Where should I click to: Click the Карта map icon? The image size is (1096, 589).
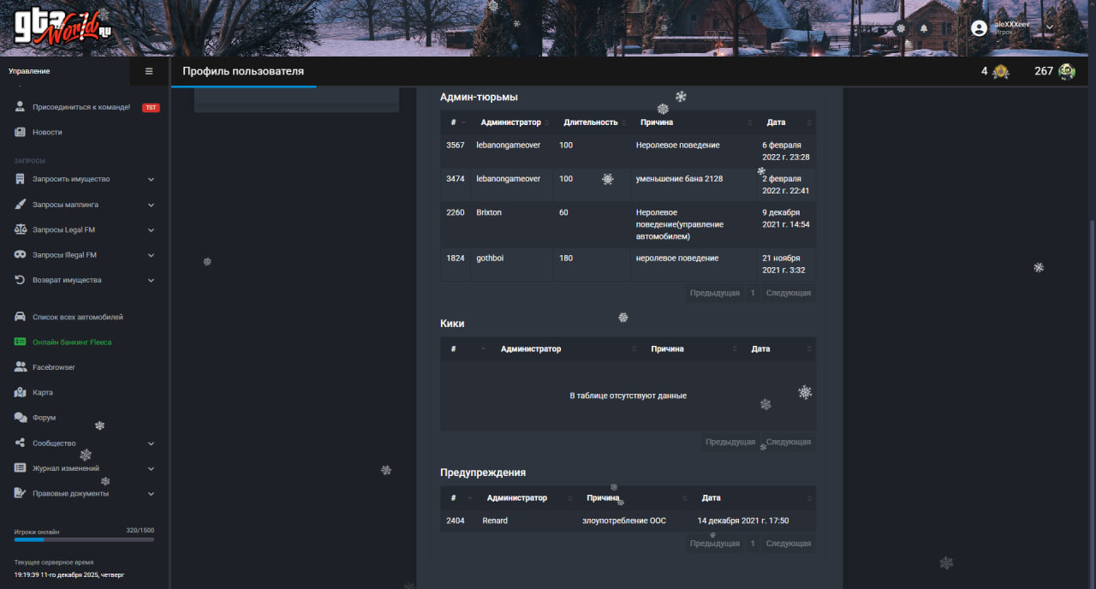click(20, 392)
